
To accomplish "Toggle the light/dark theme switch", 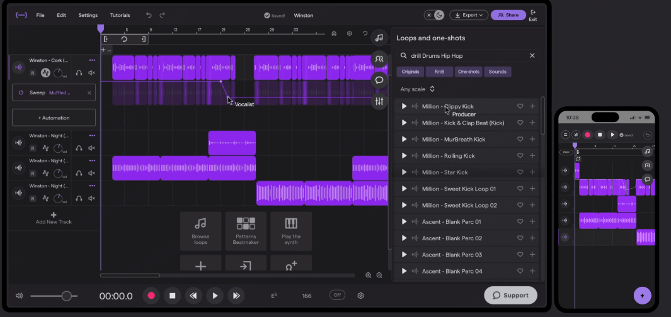I will 435,15.
